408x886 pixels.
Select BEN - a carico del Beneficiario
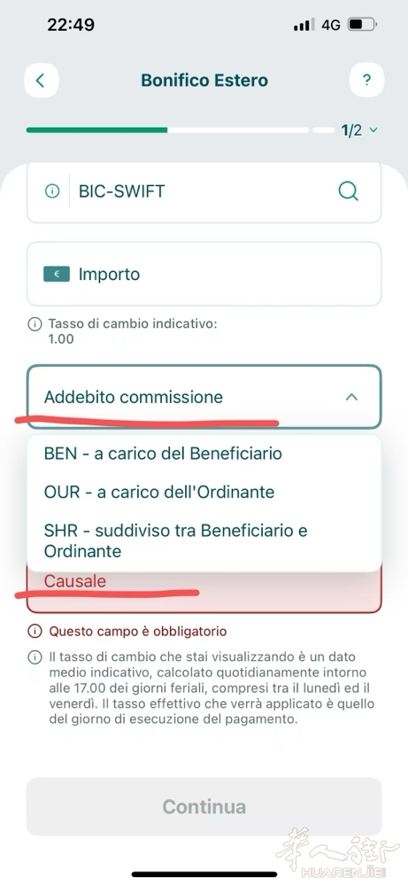(x=163, y=453)
